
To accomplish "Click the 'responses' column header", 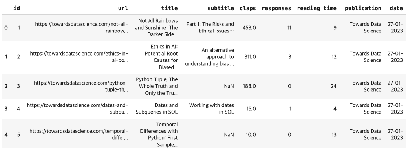I will (x=276, y=8).
